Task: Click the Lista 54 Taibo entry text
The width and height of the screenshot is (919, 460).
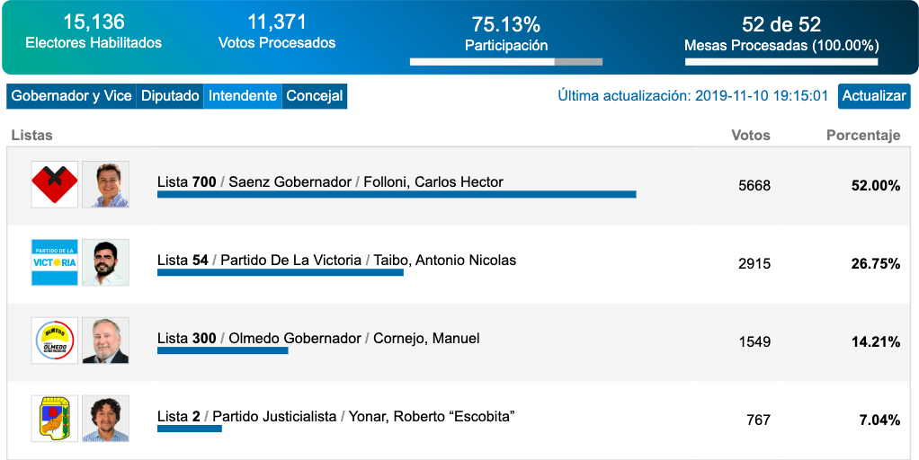Action: (x=336, y=261)
